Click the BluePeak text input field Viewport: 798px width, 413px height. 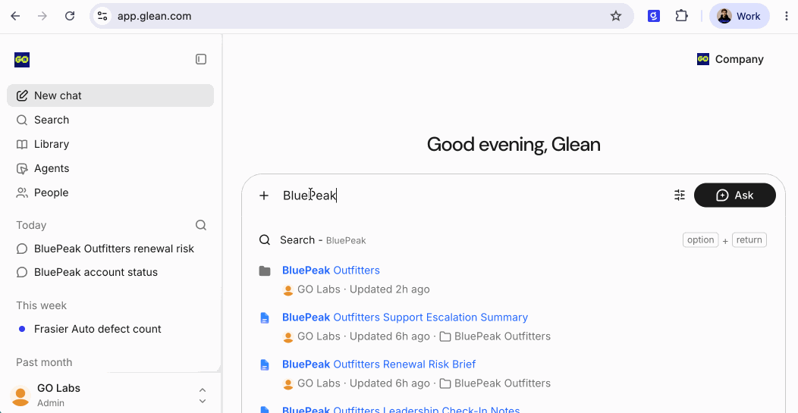point(473,196)
